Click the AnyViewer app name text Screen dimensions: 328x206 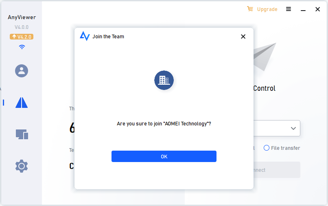tap(22, 18)
